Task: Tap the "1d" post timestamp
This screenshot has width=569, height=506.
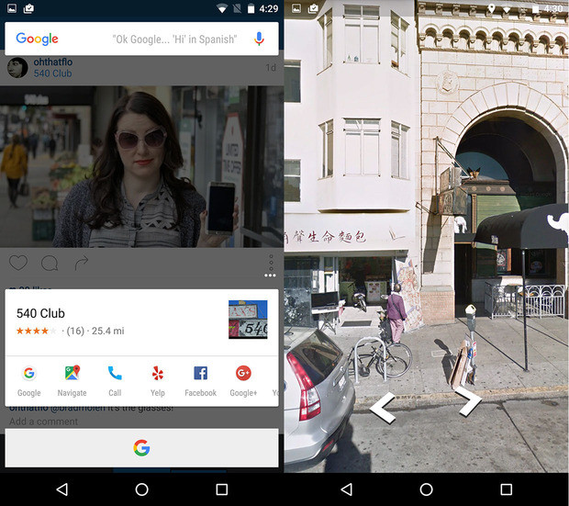Action: click(271, 68)
